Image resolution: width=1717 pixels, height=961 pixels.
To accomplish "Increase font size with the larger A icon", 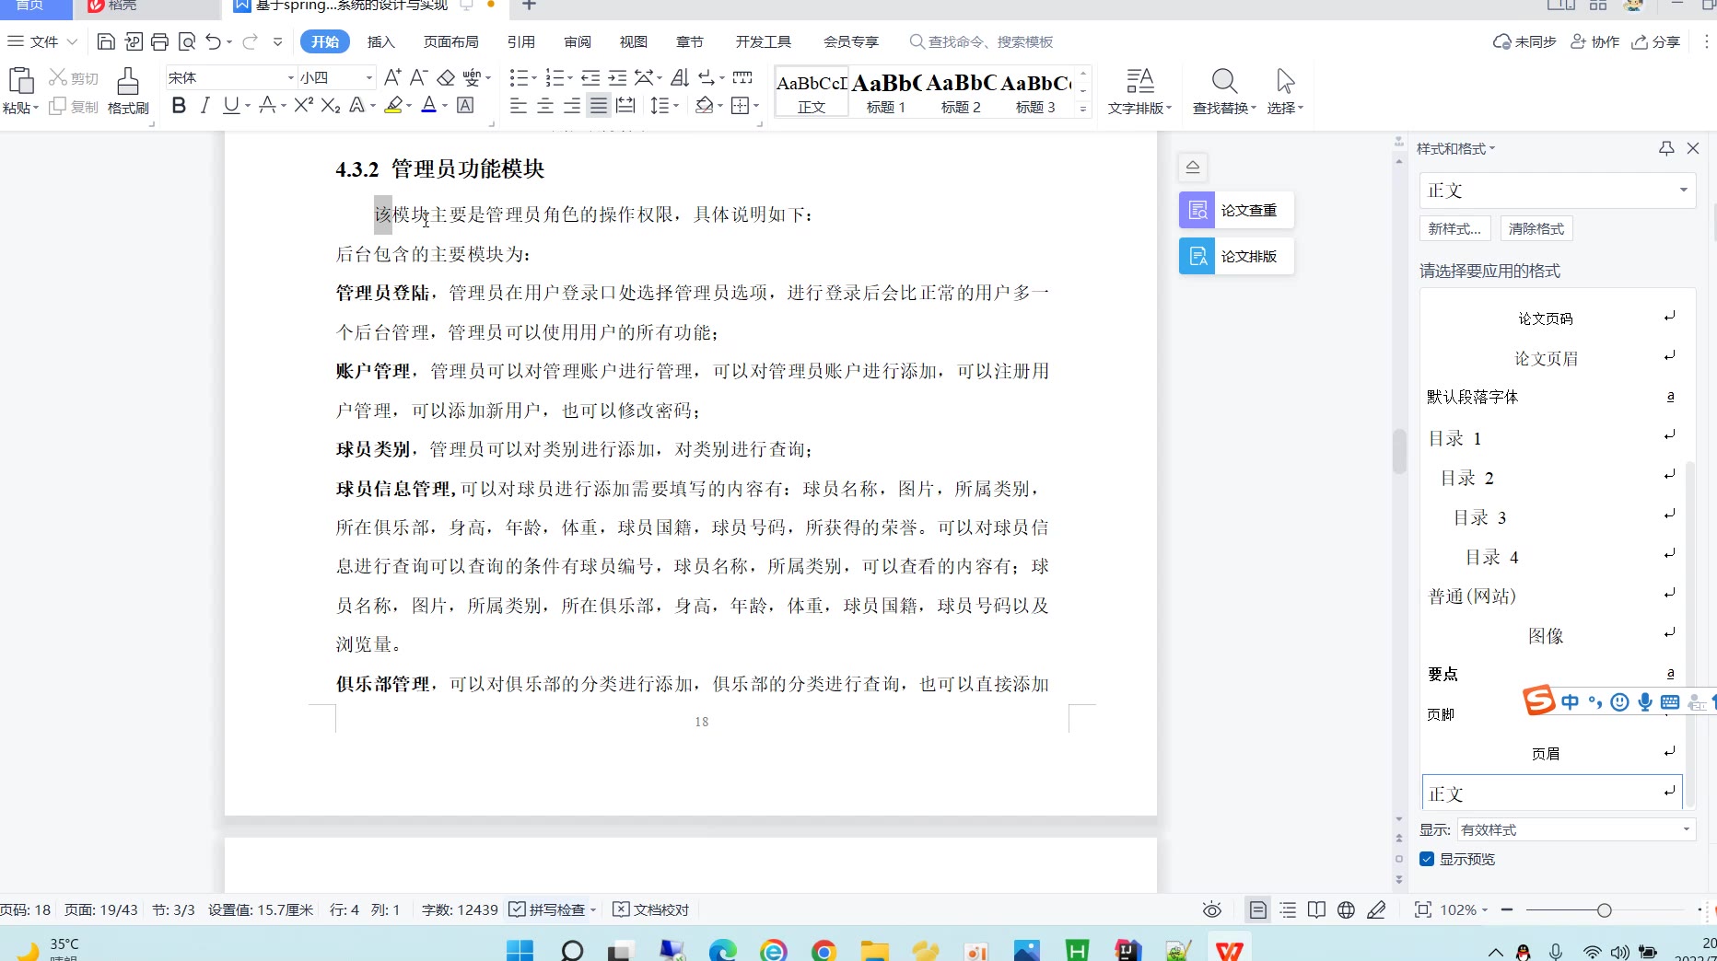I will [392, 77].
